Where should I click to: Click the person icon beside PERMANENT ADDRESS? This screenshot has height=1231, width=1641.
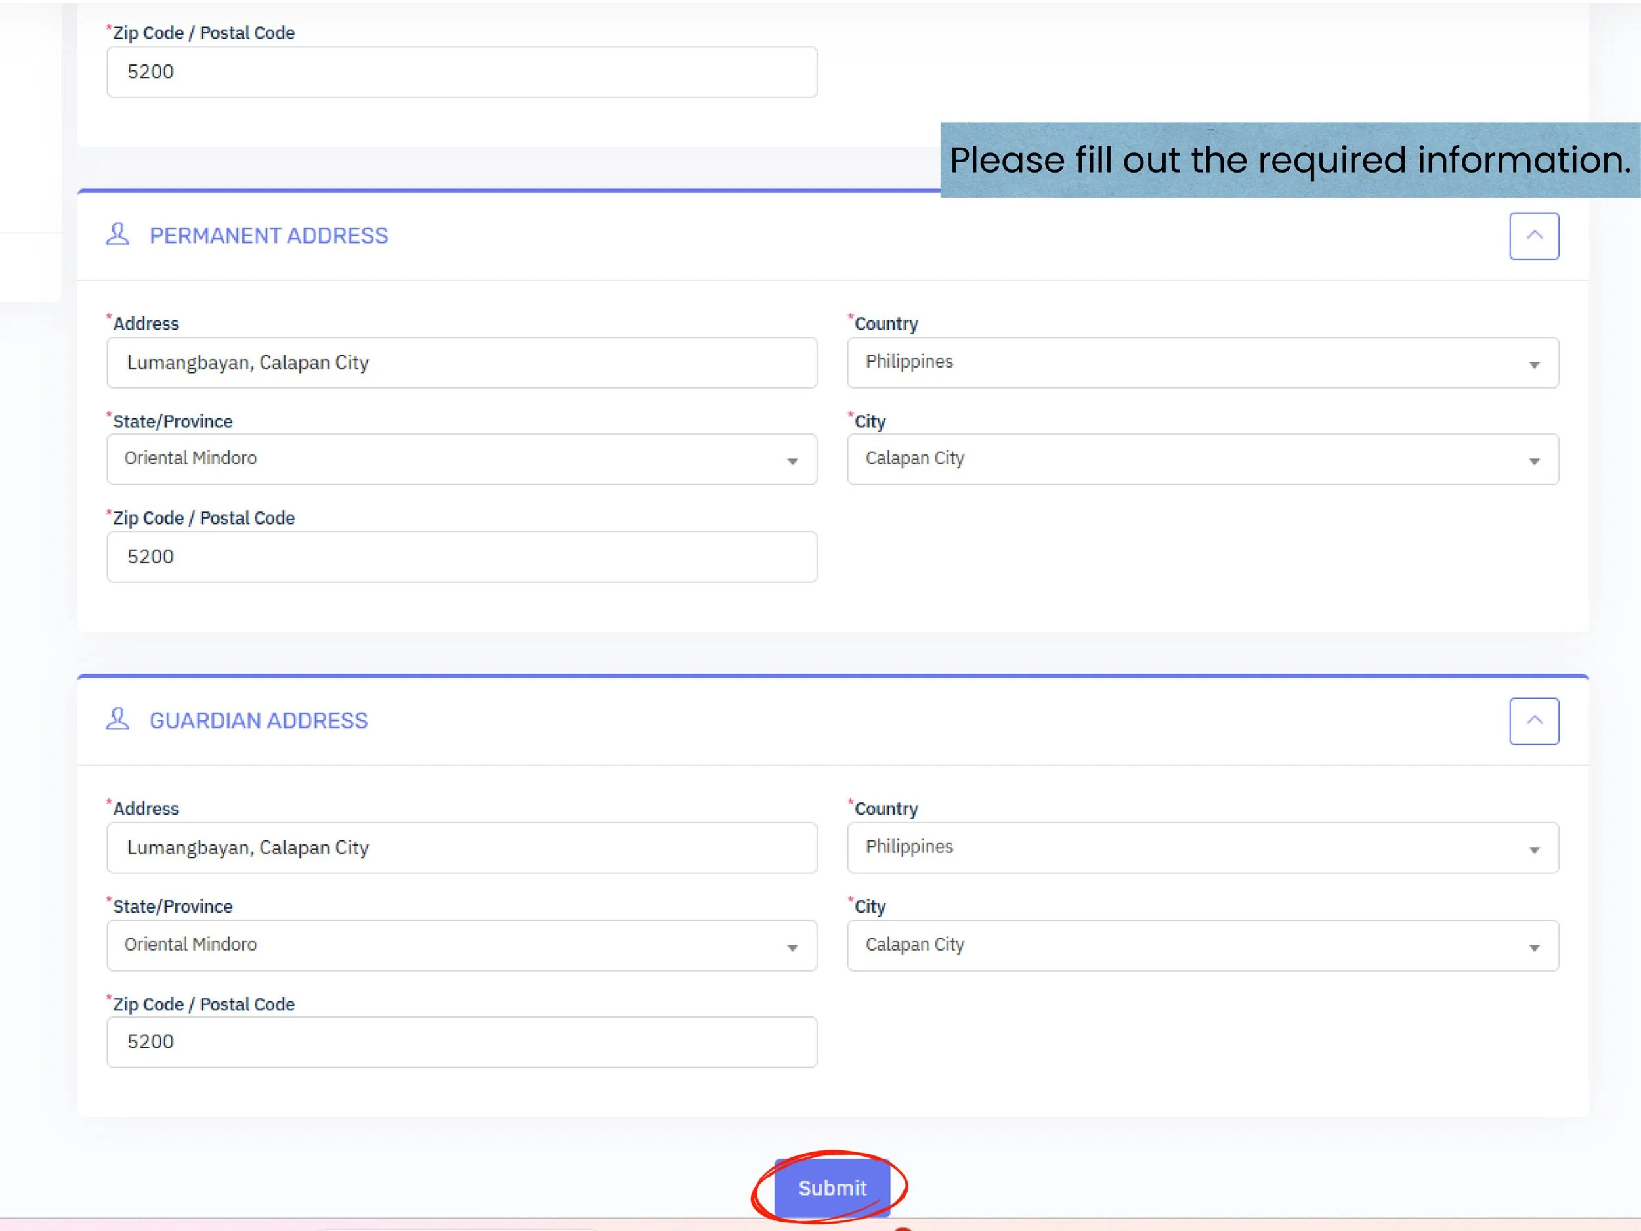point(117,235)
